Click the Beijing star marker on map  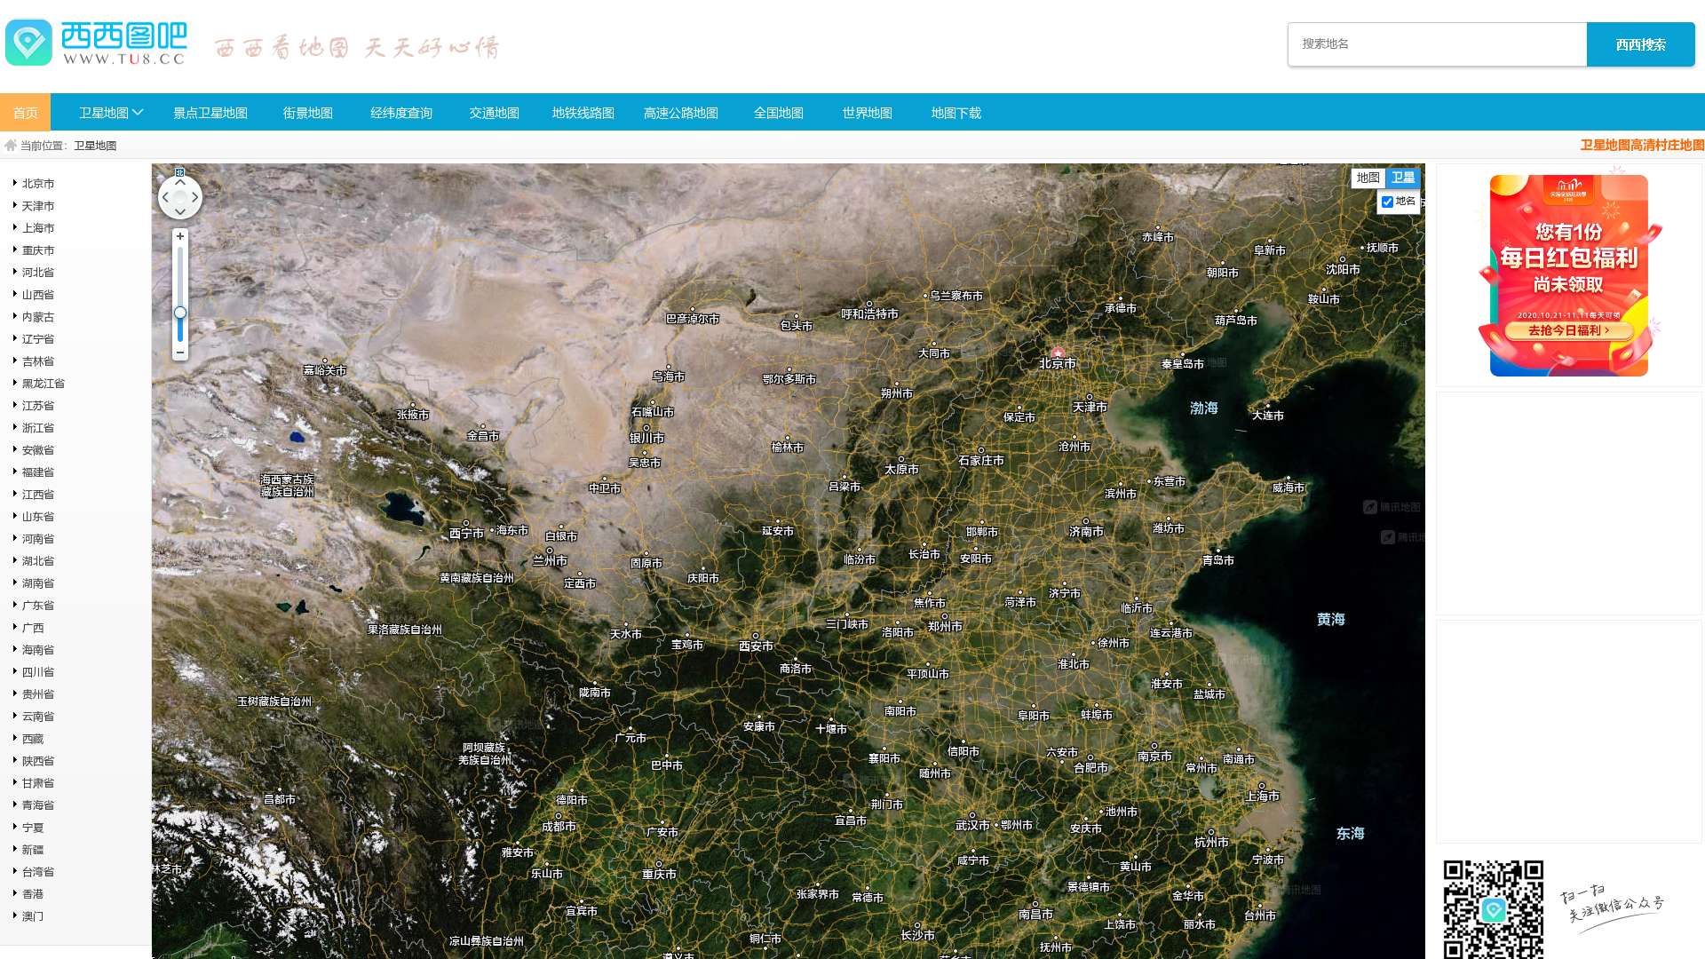1058,353
